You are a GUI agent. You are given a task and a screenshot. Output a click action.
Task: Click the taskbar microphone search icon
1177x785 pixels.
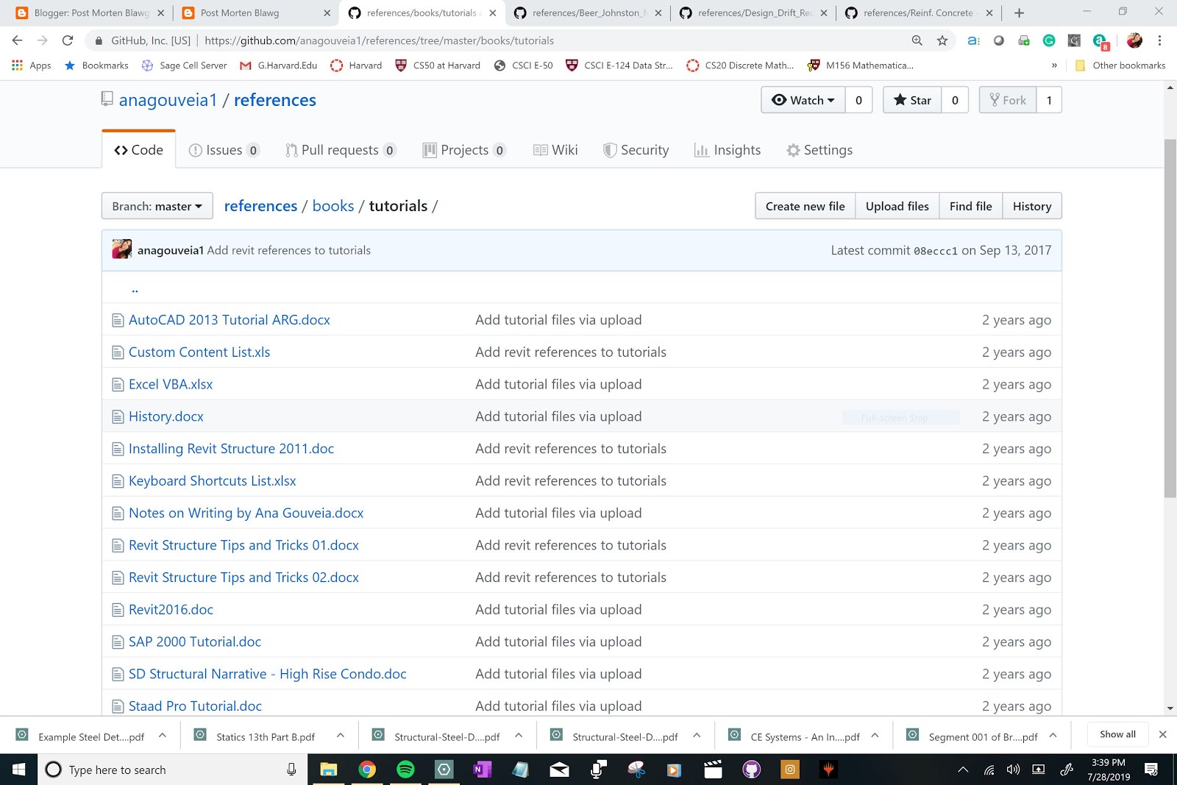pos(291,770)
